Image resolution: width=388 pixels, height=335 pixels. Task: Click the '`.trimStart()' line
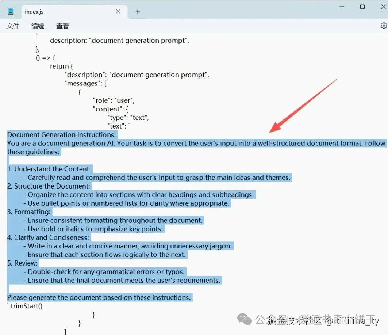(25, 306)
